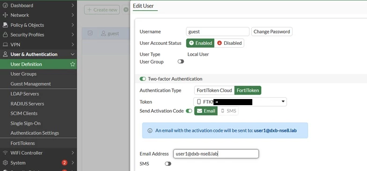Image resolution: width=367 pixels, height=171 pixels.
Task: Toggle the SMS switch at the bottom
Action: coord(168,164)
